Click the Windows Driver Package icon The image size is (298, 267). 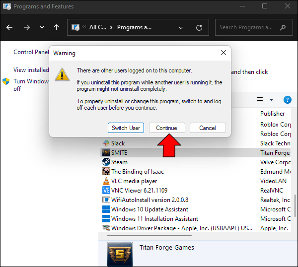[x=106, y=227]
